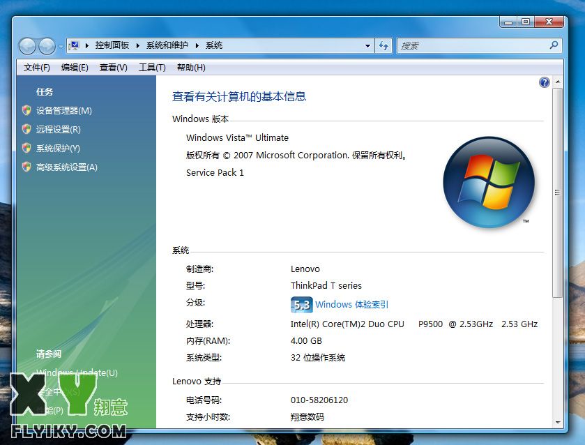The image size is (585, 445).
Task: Click the shield icon beside 系统保护
Action: [x=26, y=148]
